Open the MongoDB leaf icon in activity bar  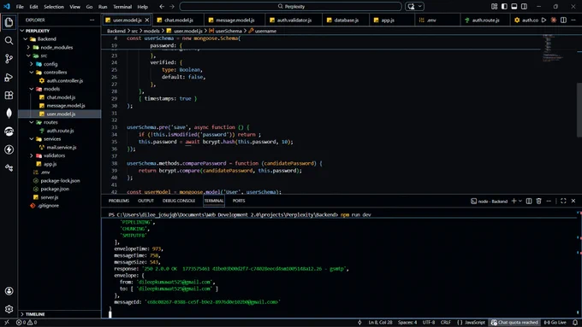[x=9, y=113]
